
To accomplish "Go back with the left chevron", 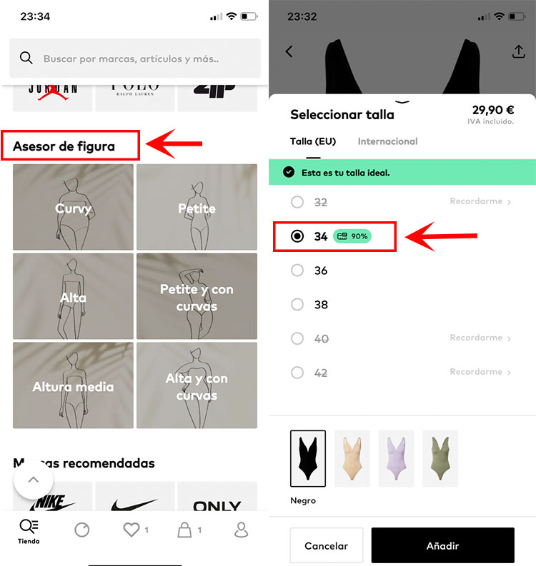I will (x=289, y=51).
